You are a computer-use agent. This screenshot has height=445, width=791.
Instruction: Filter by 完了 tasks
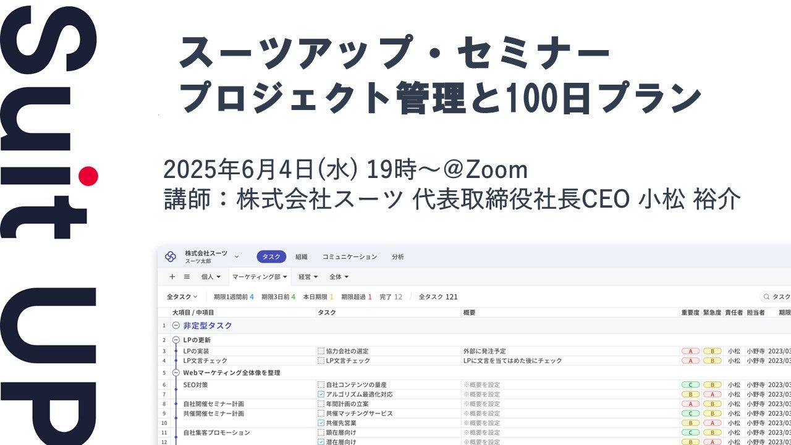[x=391, y=297]
